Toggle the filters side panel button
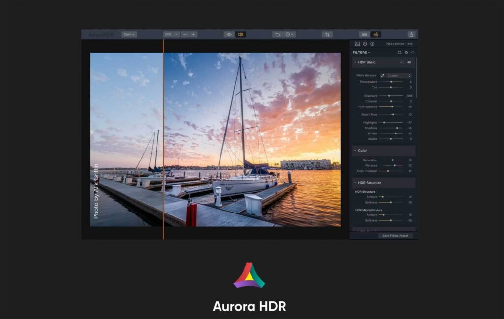504x319 pixels. (x=376, y=34)
